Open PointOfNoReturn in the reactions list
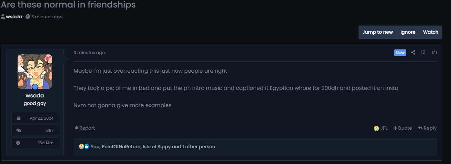The width and height of the screenshot is (451, 164). tap(121, 147)
